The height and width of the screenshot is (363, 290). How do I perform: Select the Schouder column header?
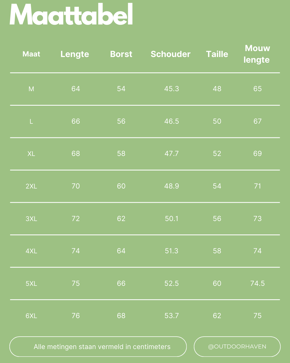click(171, 54)
